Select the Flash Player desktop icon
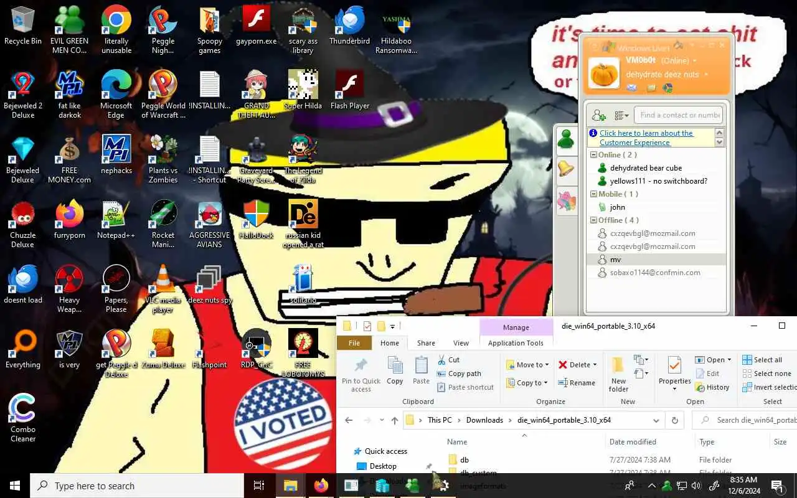 [349, 90]
